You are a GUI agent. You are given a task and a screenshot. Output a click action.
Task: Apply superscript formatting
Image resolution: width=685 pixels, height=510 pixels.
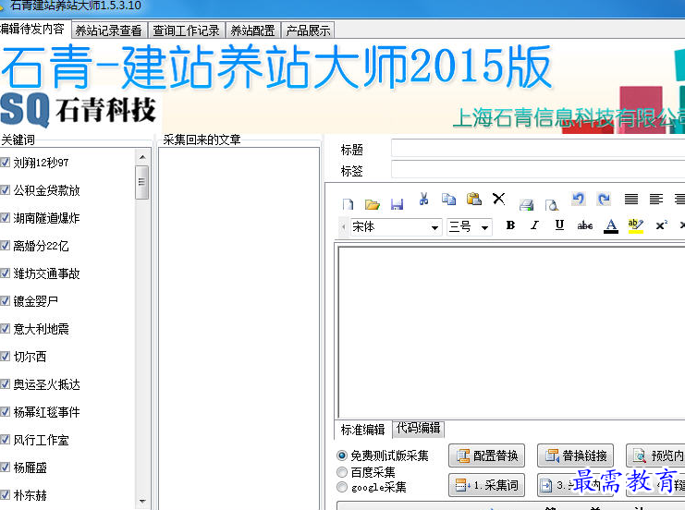[x=661, y=225]
